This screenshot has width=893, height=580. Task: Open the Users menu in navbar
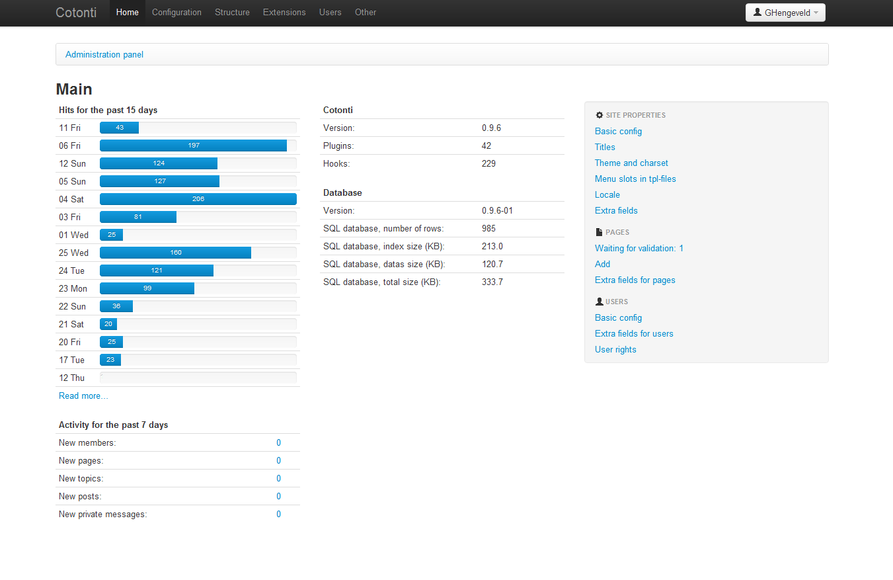[x=330, y=13]
